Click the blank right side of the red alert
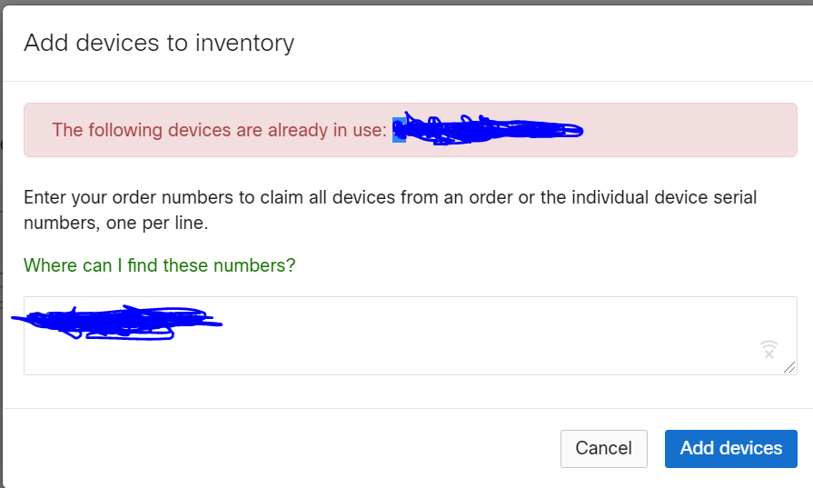Image resolution: width=813 pixels, height=488 pixels. [x=689, y=130]
